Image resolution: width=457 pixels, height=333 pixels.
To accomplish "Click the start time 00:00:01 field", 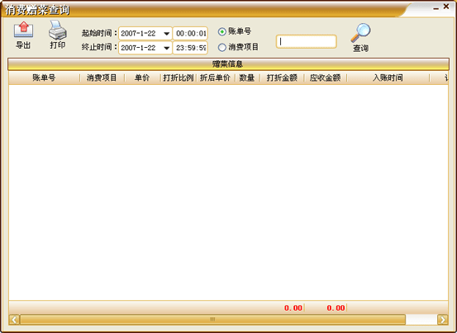I will pos(190,34).
